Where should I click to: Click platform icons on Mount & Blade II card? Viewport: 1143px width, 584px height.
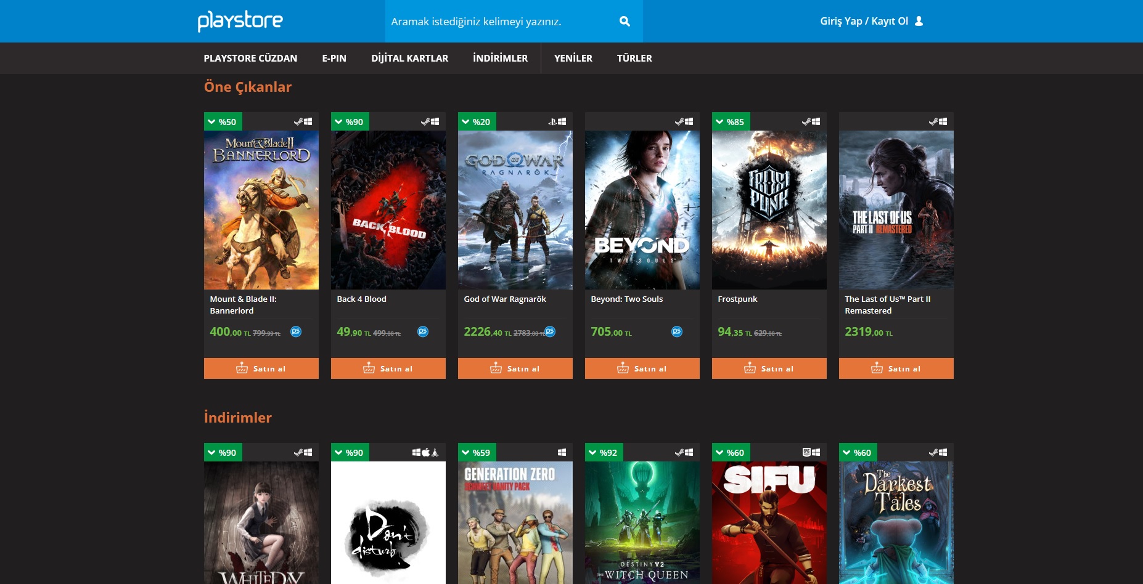pos(303,122)
